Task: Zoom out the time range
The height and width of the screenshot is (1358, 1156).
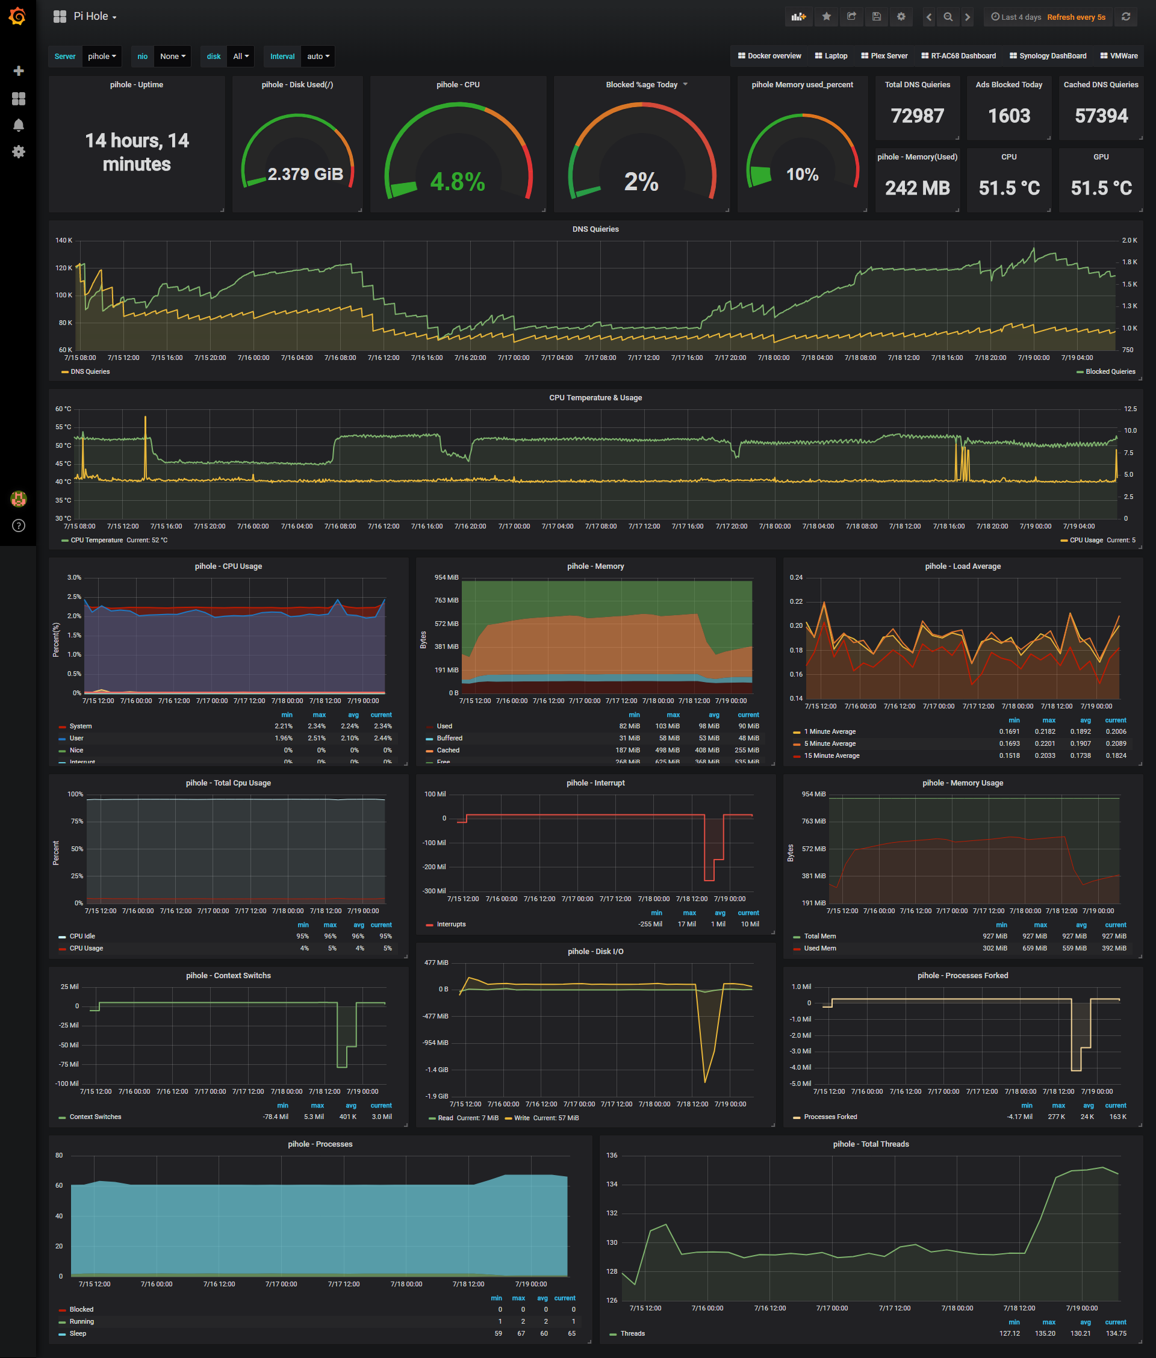Action: [x=948, y=17]
